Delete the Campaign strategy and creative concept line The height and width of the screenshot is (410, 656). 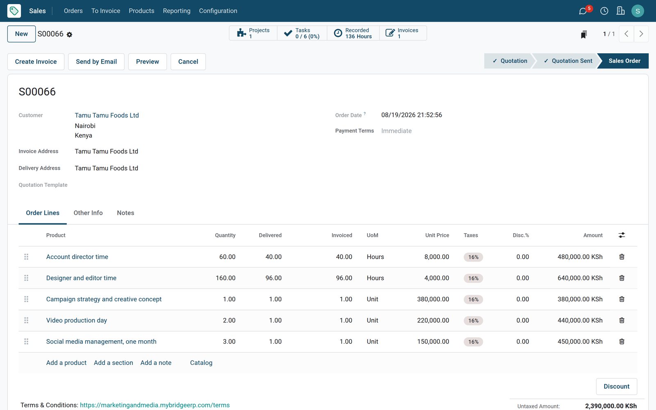pos(622,299)
